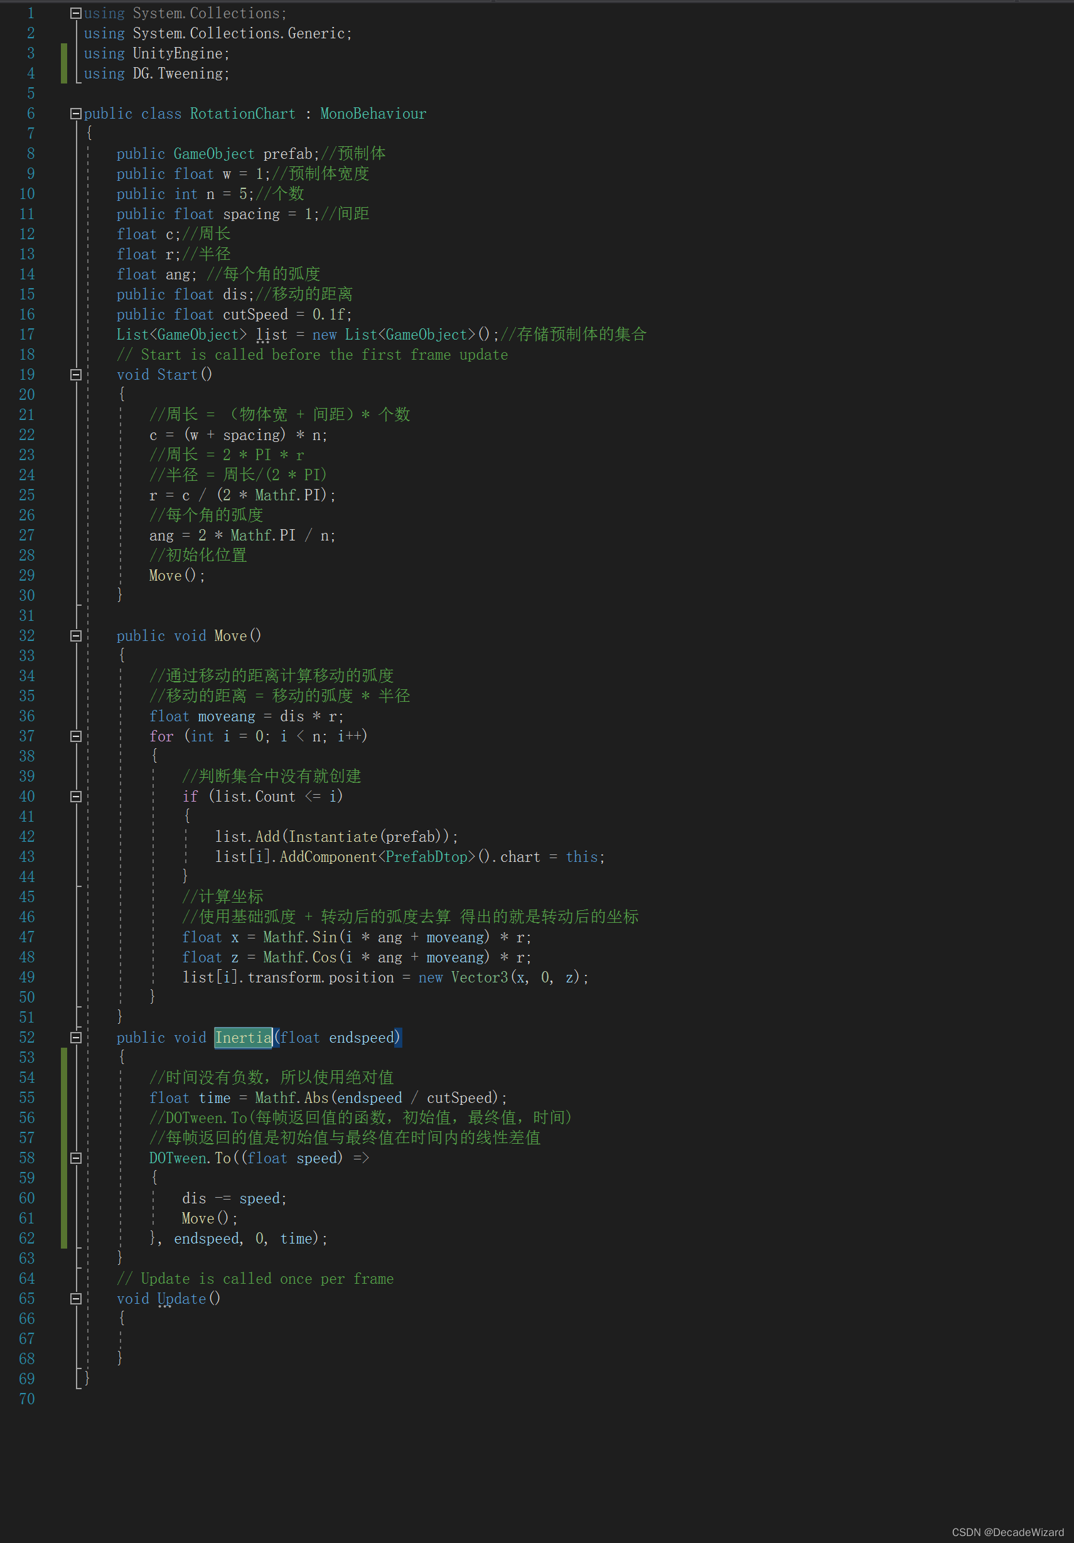Image resolution: width=1074 pixels, height=1543 pixels.
Task: Click '}, endspeed, 0, time);' line
Action: click(239, 1239)
